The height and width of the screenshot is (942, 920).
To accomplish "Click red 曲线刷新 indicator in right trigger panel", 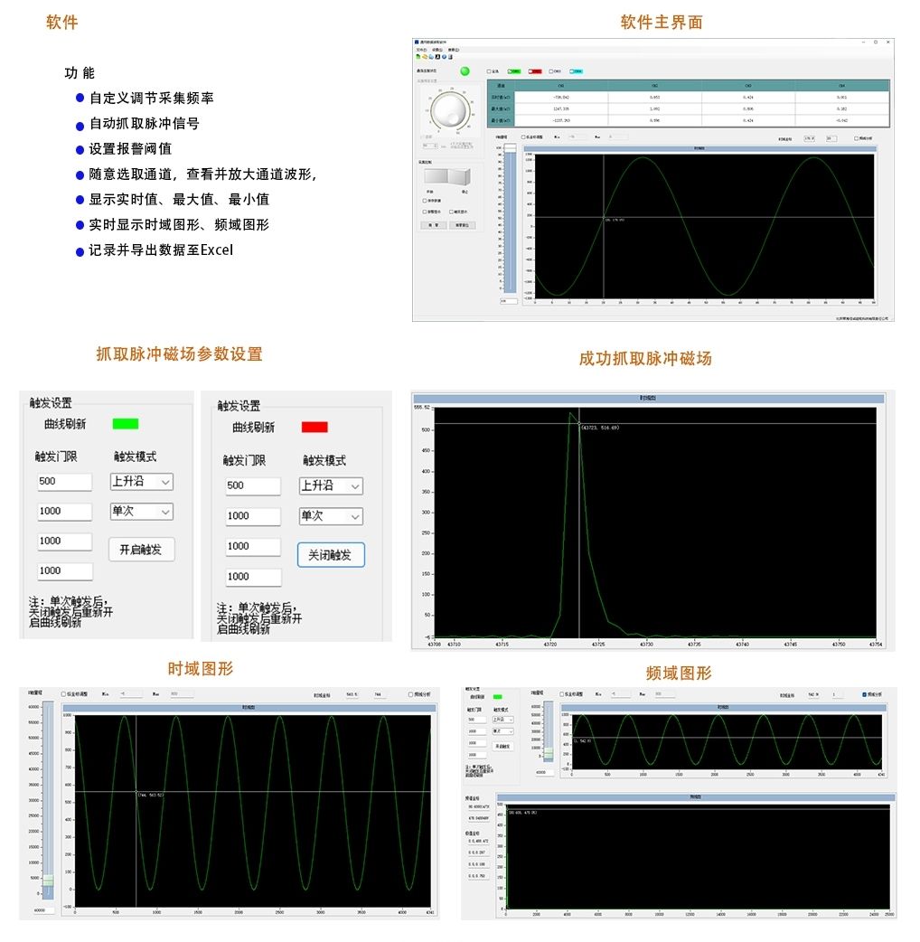I will pyautogui.click(x=314, y=427).
